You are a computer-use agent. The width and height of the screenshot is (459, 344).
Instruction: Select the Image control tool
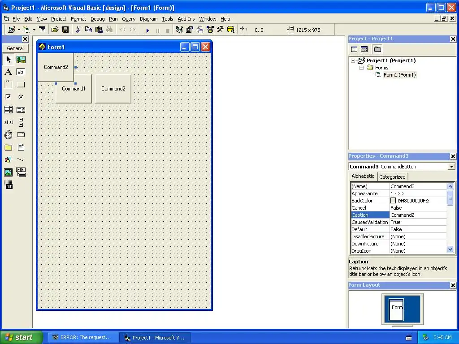tap(9, 172)
